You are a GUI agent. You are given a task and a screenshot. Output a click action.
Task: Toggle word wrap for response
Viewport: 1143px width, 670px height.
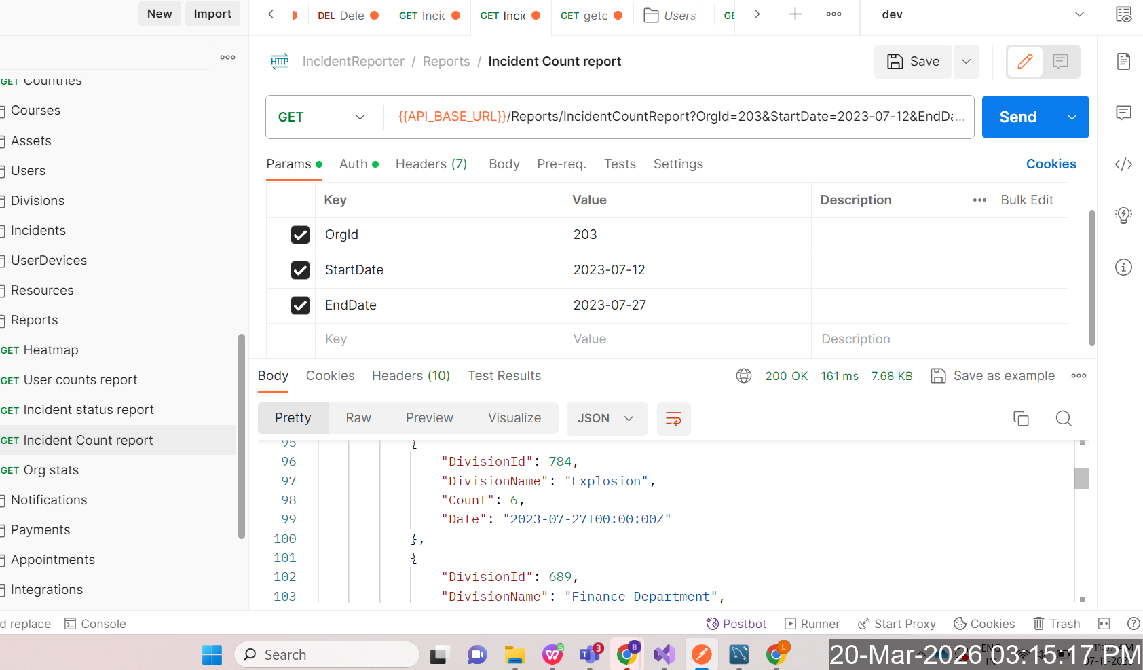pyautogui.click(x=673, y=418)
